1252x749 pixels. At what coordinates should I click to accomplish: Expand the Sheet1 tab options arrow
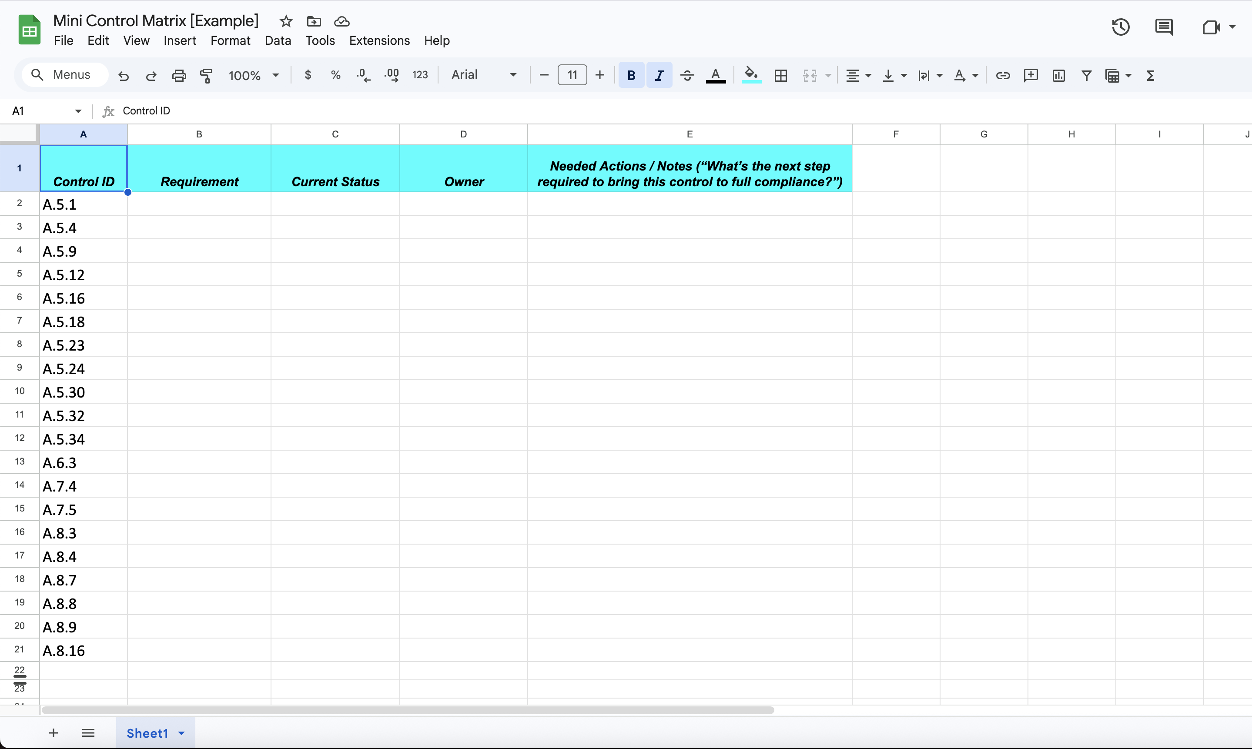(182, 733)
